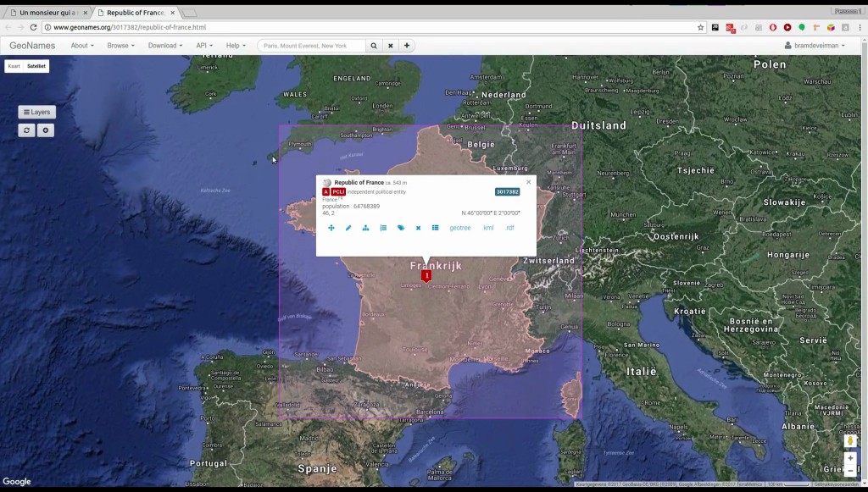Screen dimensions: 868x492
Task: Click the Street View pegman icon
Action: tap(850, 440)
